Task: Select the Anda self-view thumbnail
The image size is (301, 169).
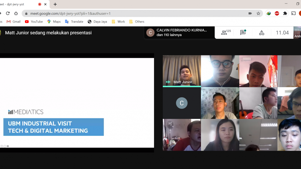Action: (x=297, y=33)
